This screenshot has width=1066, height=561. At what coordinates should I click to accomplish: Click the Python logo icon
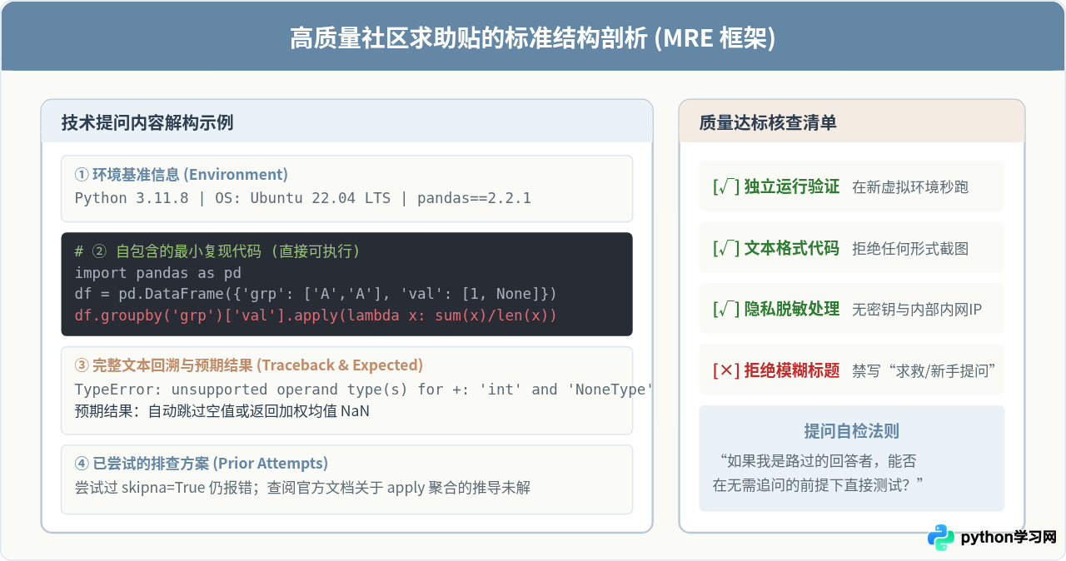[941, 538]
